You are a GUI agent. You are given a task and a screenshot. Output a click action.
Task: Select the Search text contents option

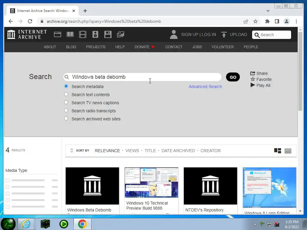click(66, 94)
